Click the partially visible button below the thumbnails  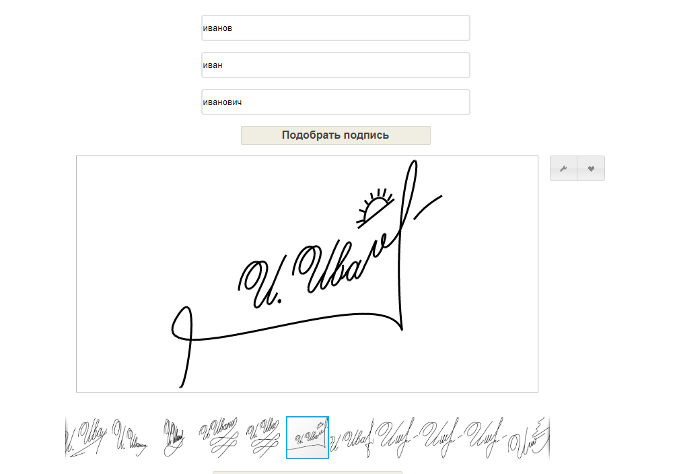click(x=308, y=472)
